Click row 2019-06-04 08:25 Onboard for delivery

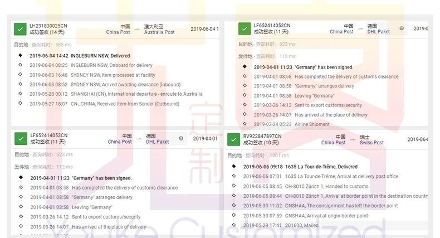91,65
